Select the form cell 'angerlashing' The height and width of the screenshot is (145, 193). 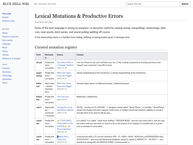(39, 76)
